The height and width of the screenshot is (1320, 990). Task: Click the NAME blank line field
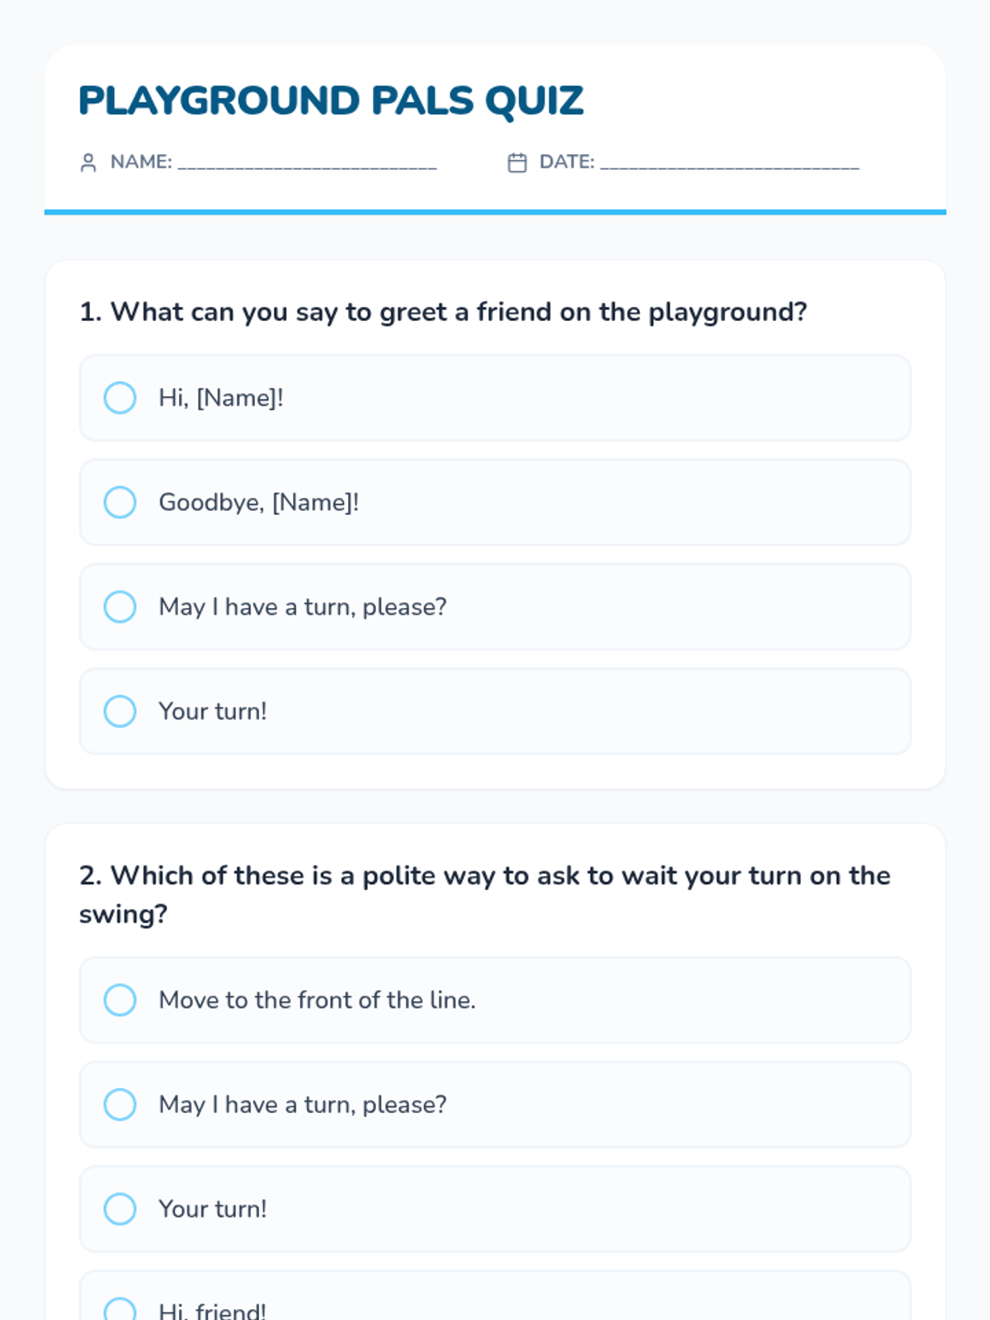pos(308,163)
